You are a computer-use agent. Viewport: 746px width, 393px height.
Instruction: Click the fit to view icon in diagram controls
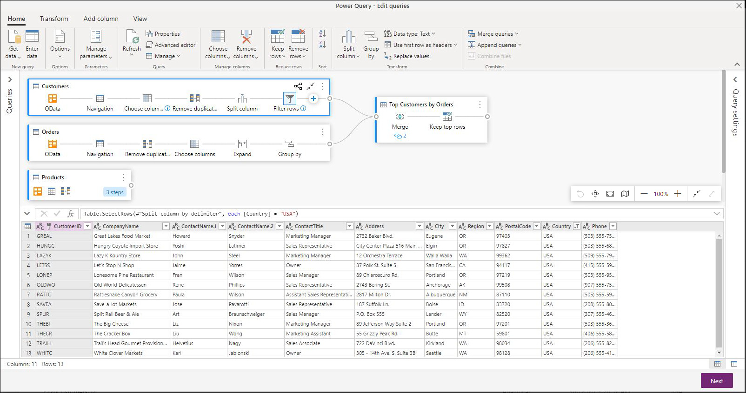610,194
